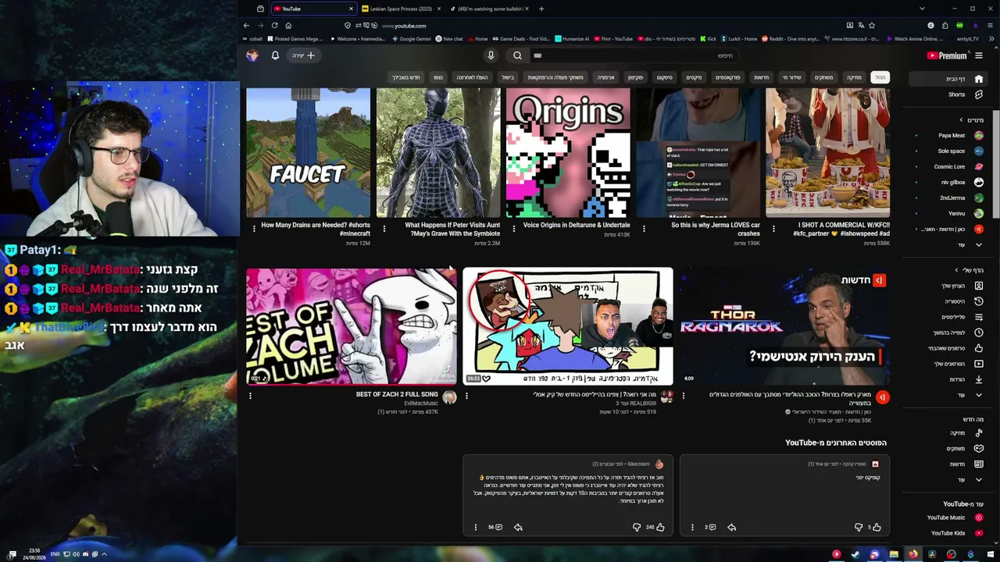The width and height of the screenshot is (1000, 562).
Task: Open the Firefox View icon in the tab bar
Action: 260,9
